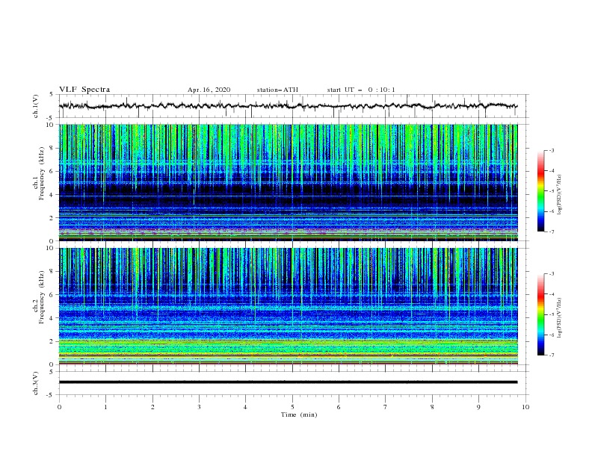Click the ch.1 spectrogram color bar
Image resolution: width=592 pixels, height=457 pixels.
[540, 191]
